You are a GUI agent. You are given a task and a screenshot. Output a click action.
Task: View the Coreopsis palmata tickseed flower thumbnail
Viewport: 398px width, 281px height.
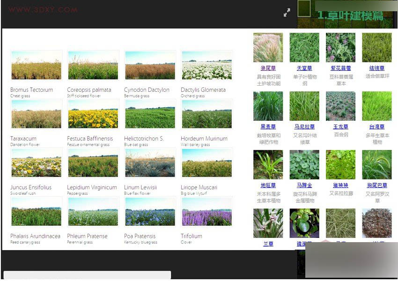point(93,66)
